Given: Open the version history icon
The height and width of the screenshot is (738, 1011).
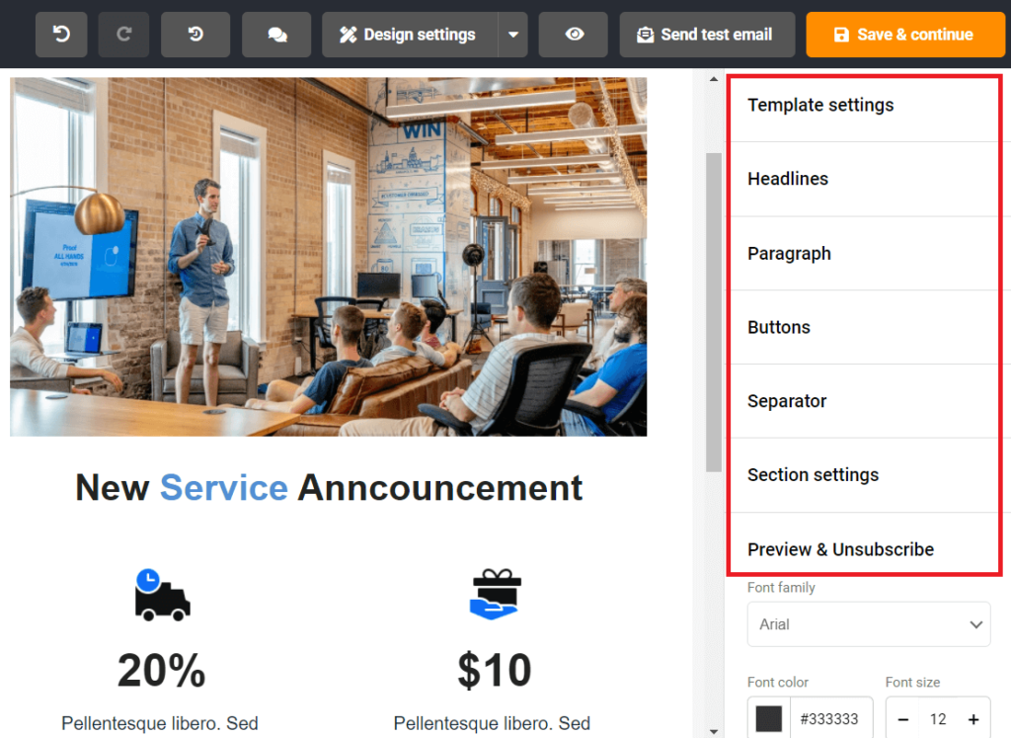Looking at the screenshot, I should coord(195,35).
